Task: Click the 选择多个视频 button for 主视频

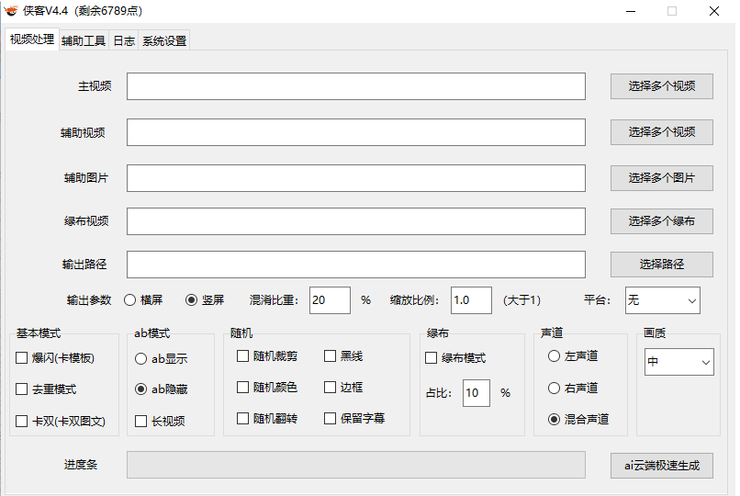Action: 661,86
